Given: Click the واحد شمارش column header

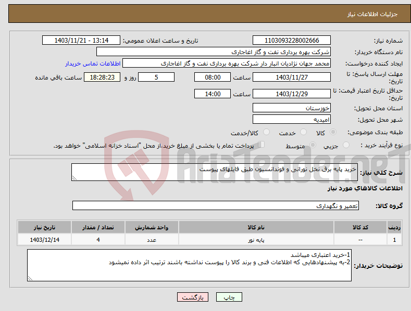Looking at the screenshot, I should [x=152, y=227].
